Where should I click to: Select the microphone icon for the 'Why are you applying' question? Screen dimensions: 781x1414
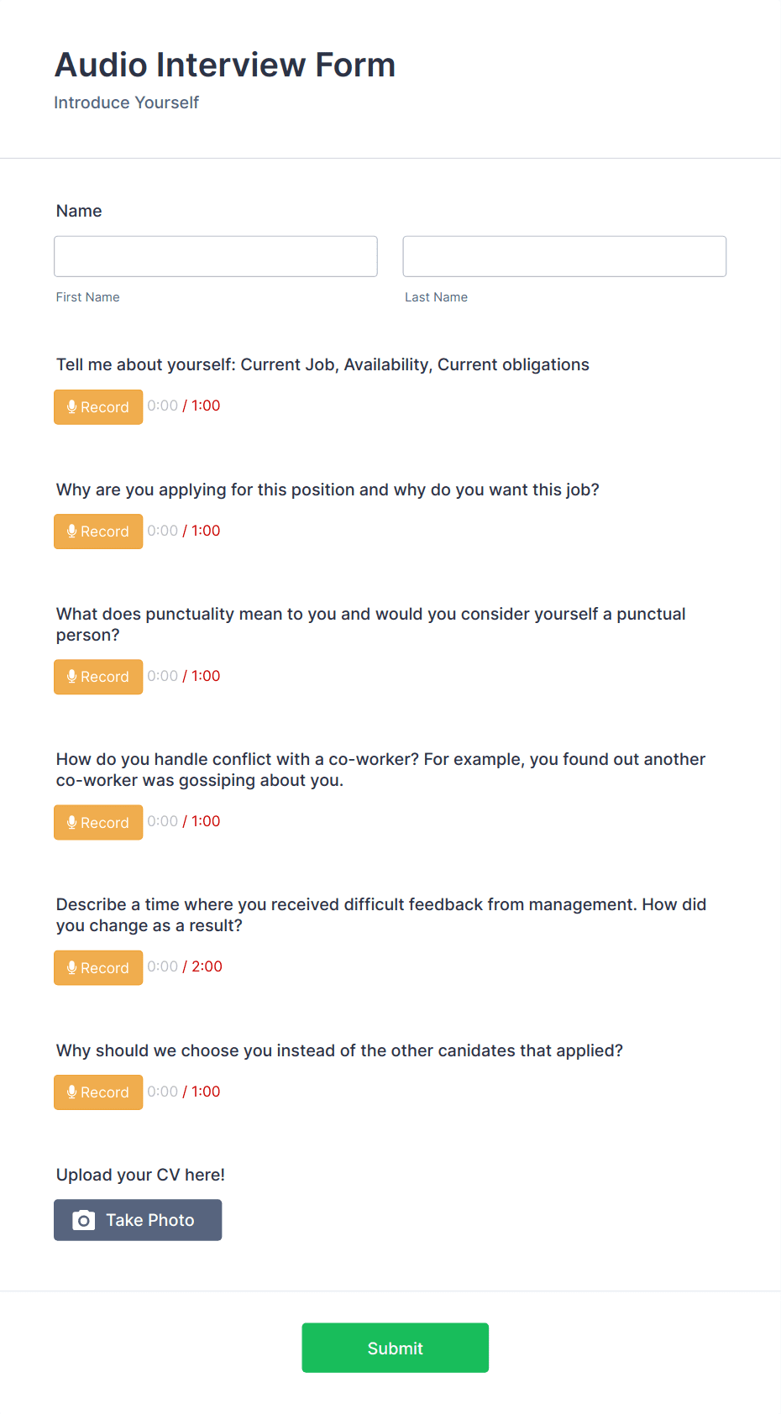(72, 531)
